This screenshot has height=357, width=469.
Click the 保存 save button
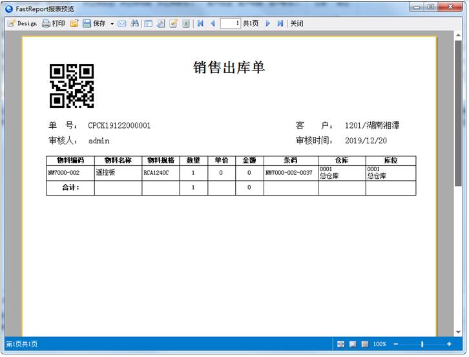point(94,23)
